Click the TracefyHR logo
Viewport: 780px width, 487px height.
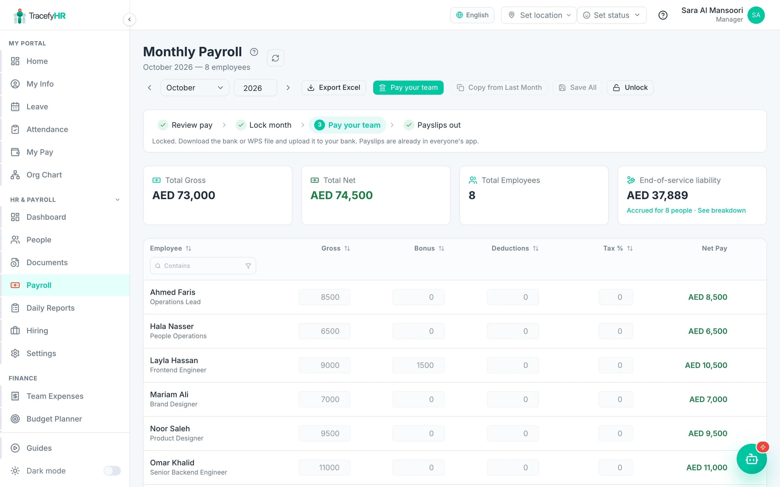pyautogui.click(x=39, y=16)
